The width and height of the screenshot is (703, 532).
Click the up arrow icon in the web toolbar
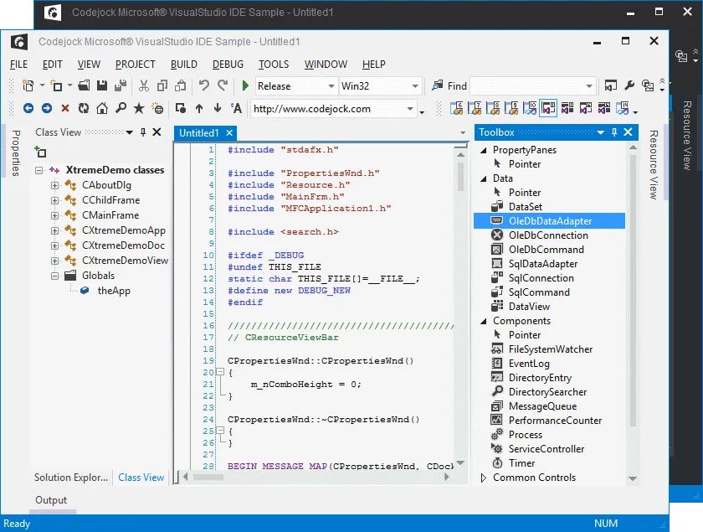[x=199, y=108]
